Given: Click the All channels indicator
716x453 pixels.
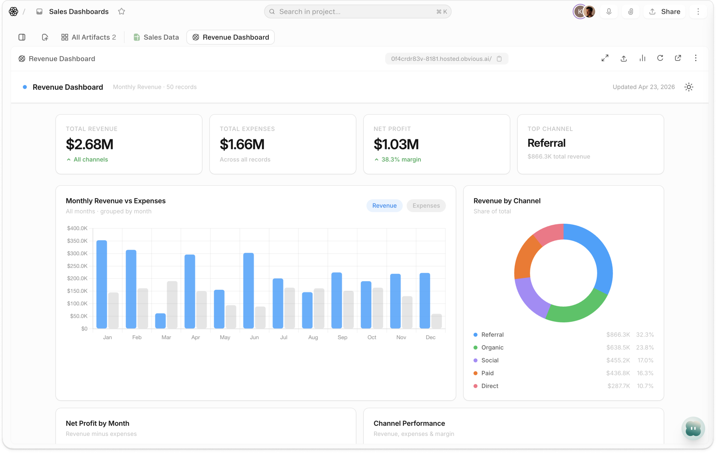Looking at the screenshot, I should pyautogui.click(x=87, y=160).
